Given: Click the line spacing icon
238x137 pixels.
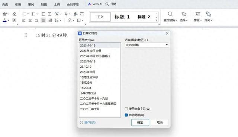Looking at the screenshot, I should pyautogui.click(x=57, y=20).
